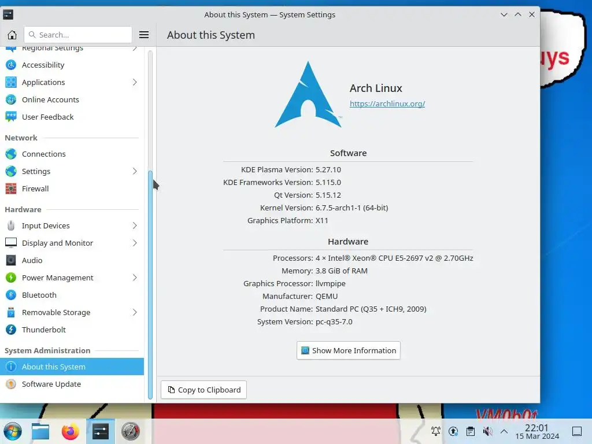
Task: Launch file manager from the taskbar
Action: (40, 431)
